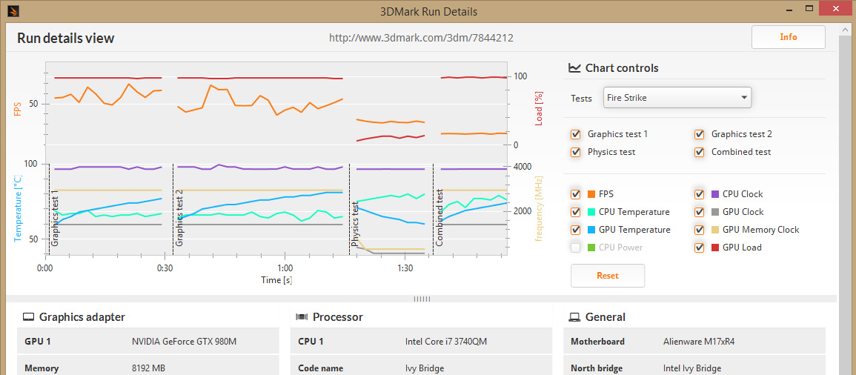Screen dimensions: 856x375
Task: Click the Intel Ivy Bridge north bridge value
Action: click(692, 368)
